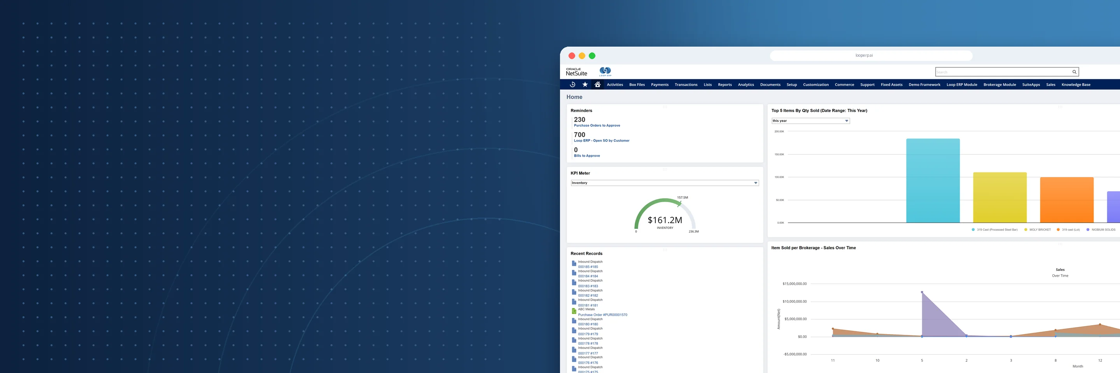Open the Transactions menu
1120x373 pixels.
coord(686,85)
